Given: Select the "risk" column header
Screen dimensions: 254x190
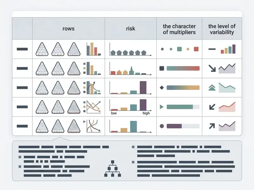Looking at the screenshot, I should click(130, 28).
